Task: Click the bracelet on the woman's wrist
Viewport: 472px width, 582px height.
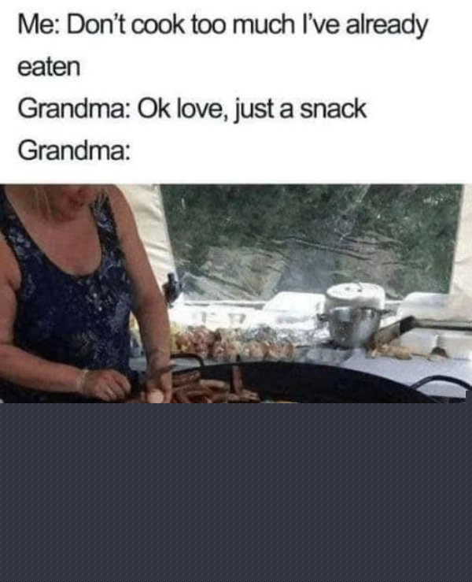Action: pos(84,380)
